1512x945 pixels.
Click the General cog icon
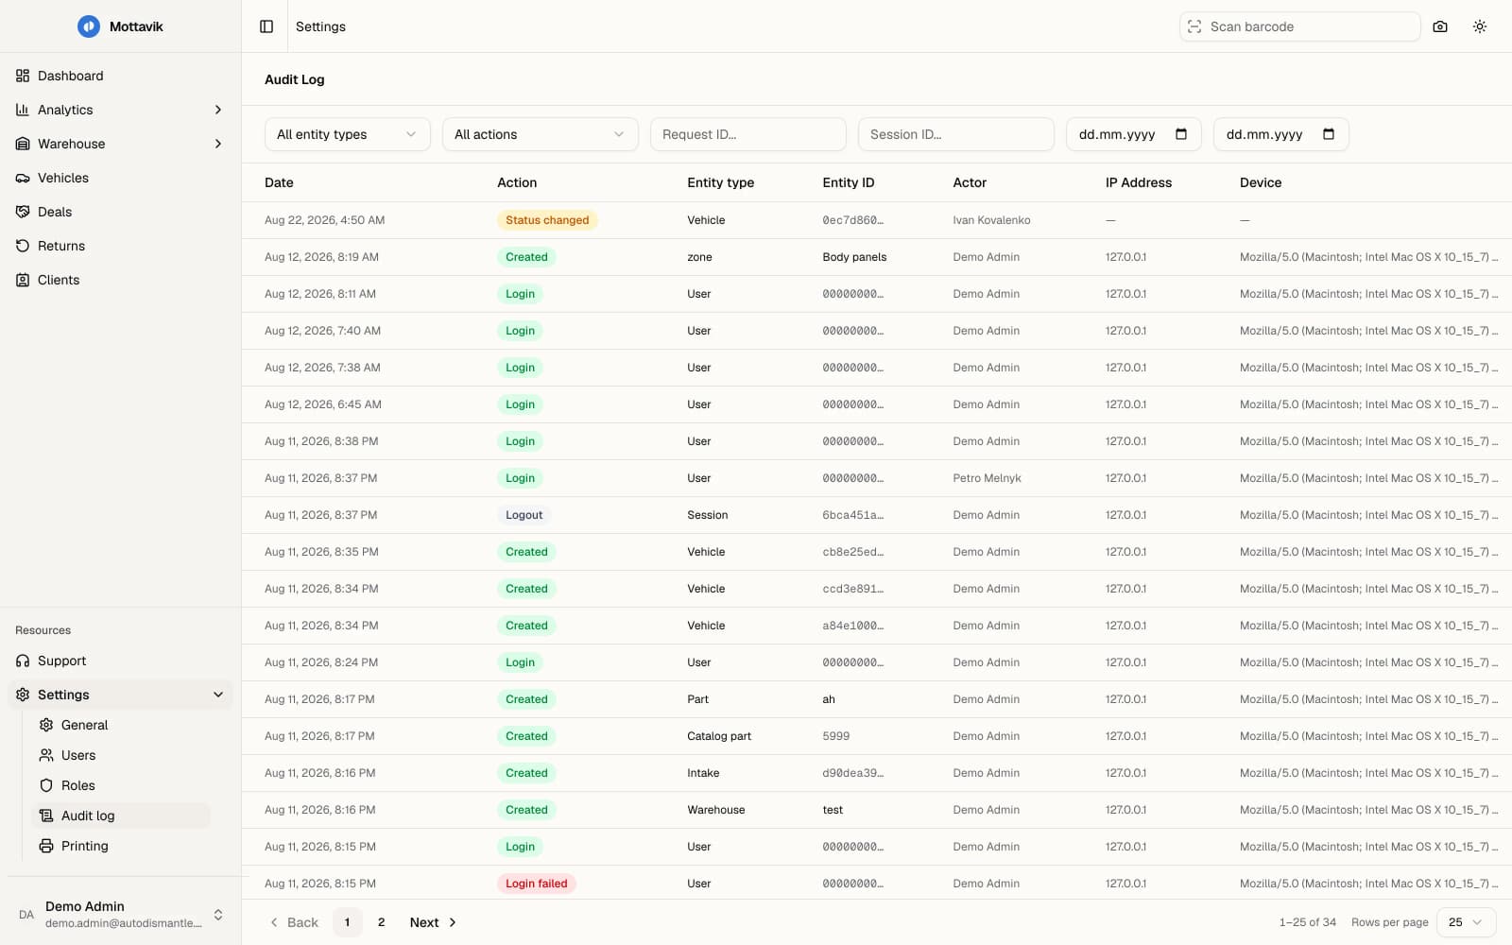click(46, 725)
